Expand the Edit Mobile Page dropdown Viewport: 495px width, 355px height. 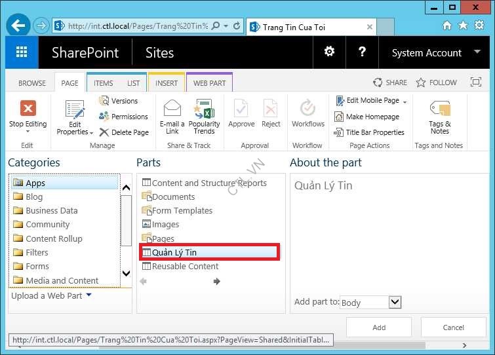(405, 102)
